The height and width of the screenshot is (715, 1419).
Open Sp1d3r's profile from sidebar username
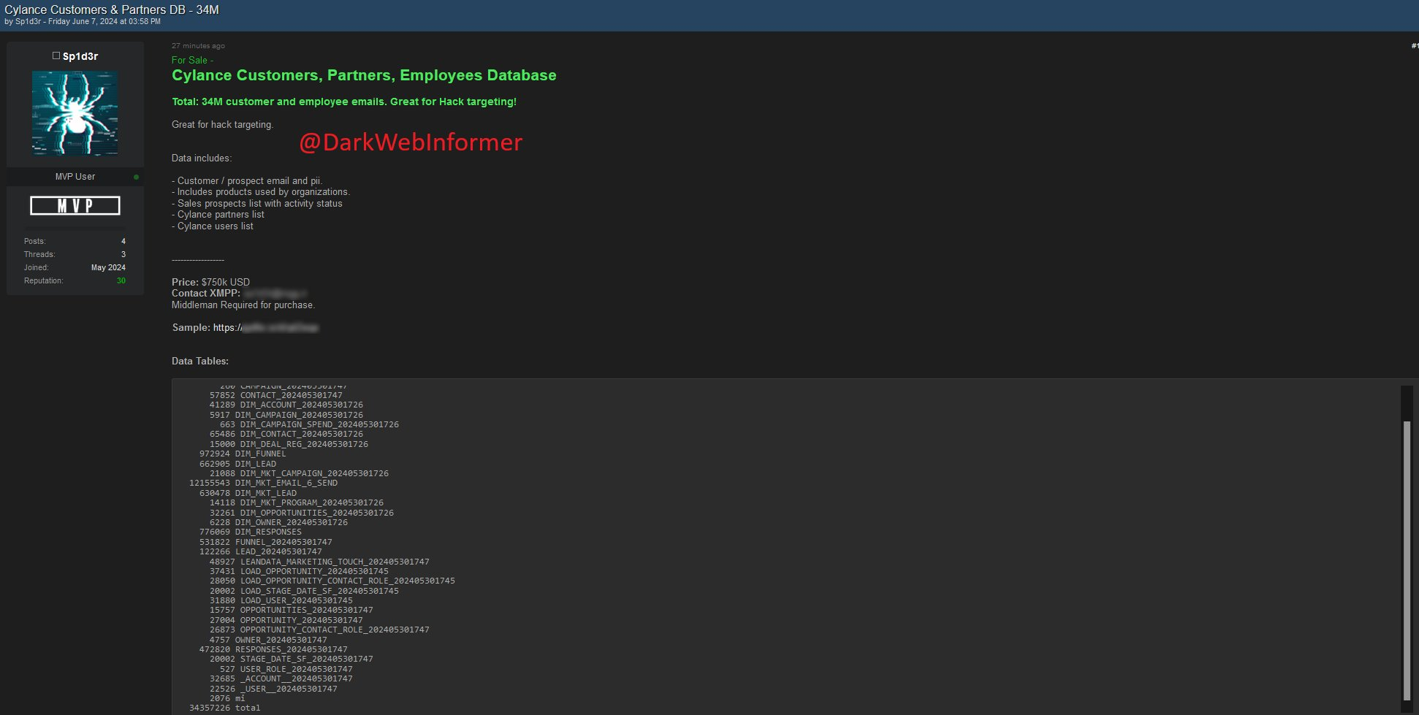click(80, 56)
